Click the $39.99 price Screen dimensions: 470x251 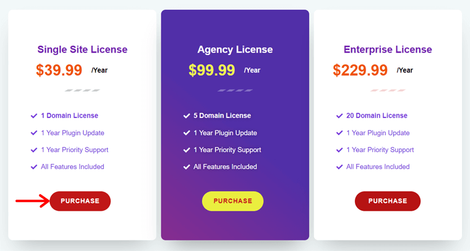coord(59,70)
